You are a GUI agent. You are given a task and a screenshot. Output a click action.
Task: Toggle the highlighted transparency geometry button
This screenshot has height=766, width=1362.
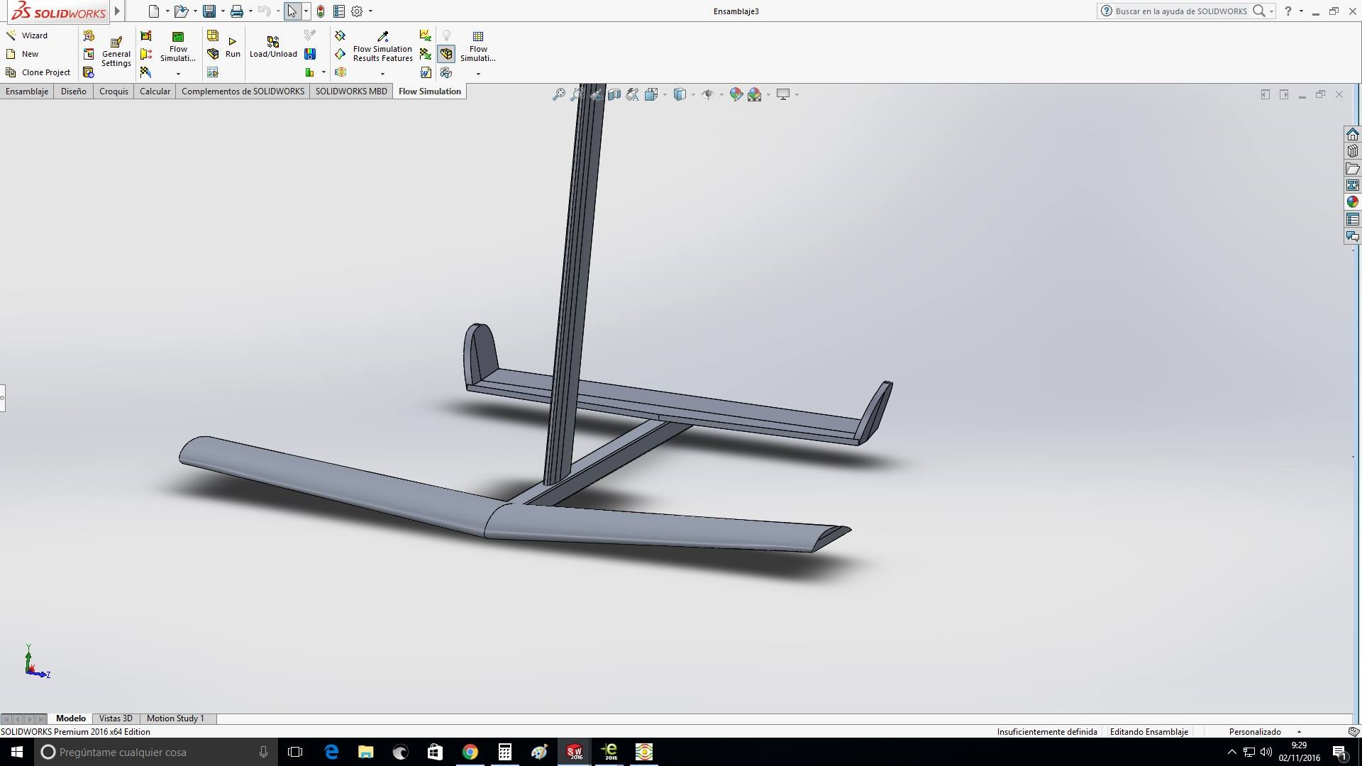click(446, 54)
